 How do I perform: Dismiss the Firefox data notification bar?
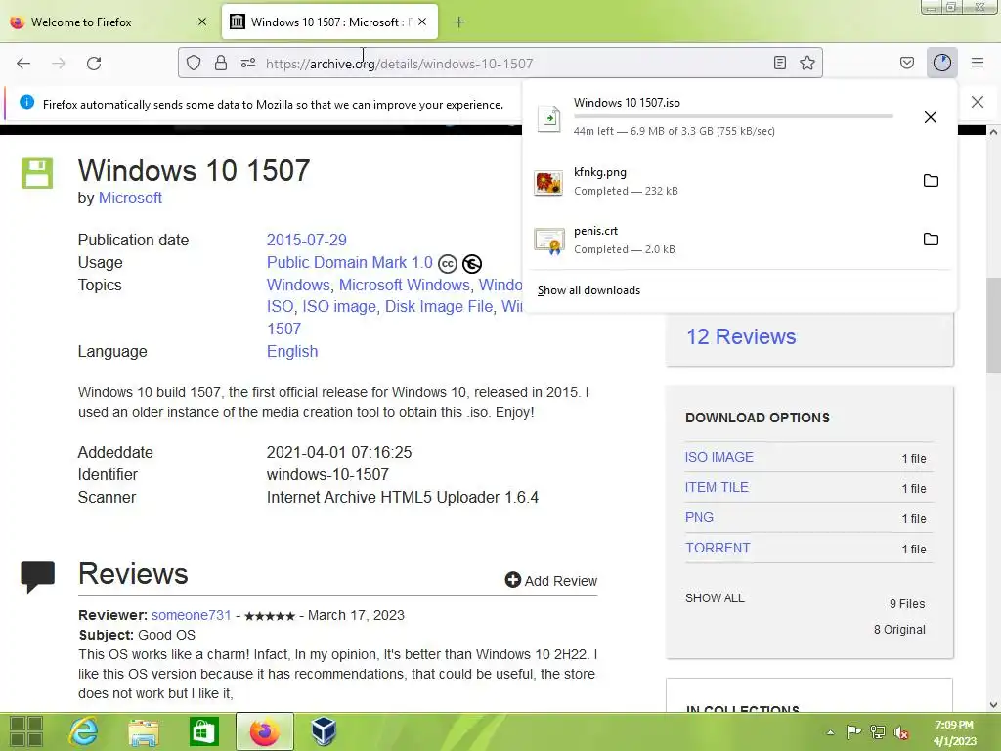tap(977, 102)
